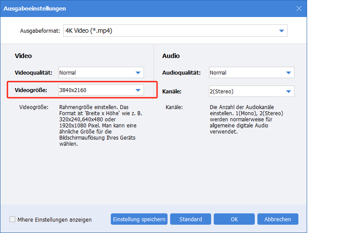Click the Audioqualität Normal field

tap(252, 72)
